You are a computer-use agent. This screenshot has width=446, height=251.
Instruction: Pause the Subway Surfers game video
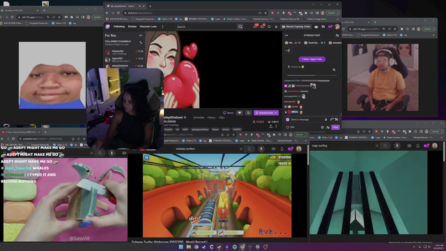146,157
